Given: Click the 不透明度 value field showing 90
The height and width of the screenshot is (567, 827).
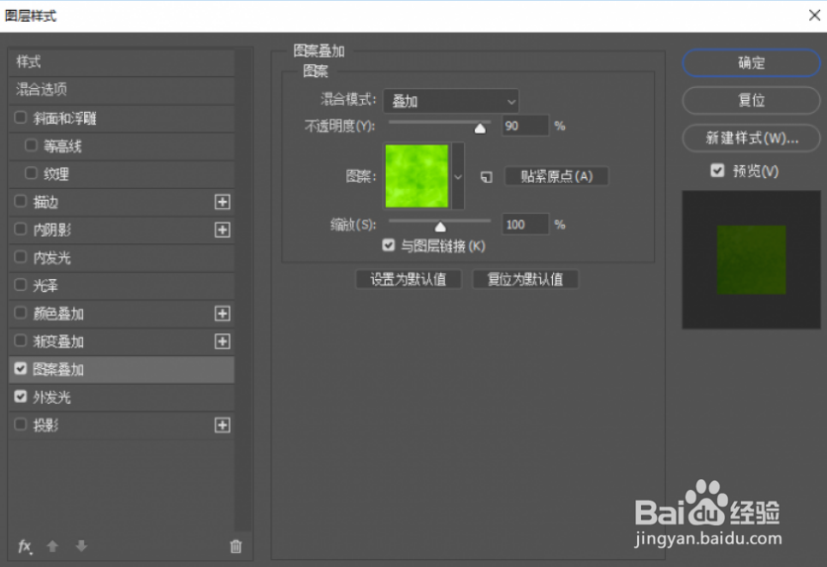Looking at the screenshot, I should click(x=525, y=126).
